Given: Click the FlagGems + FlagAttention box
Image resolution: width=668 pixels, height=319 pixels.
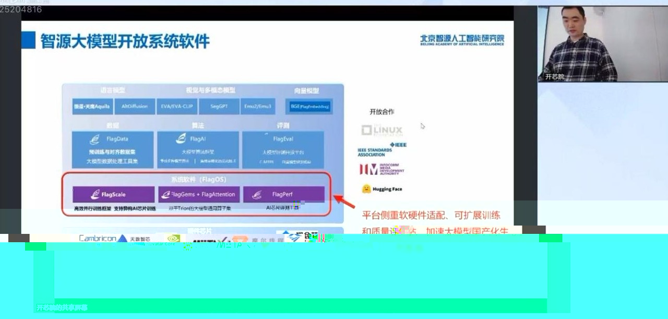Looking at the screenshot, I should point(199,194).
